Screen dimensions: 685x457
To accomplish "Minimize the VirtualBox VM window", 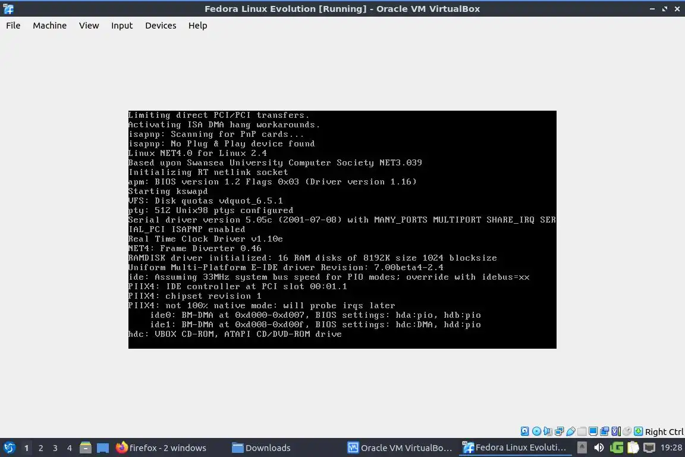I will [x=652, y=9].
